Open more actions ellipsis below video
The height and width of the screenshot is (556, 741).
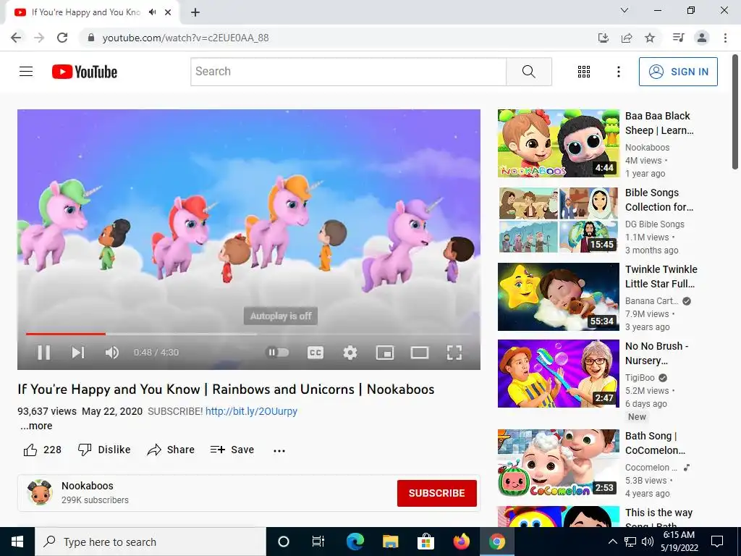click(x=279, y=450)
